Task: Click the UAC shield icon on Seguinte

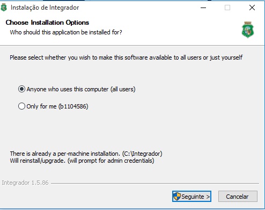Action: coord(177,197)
